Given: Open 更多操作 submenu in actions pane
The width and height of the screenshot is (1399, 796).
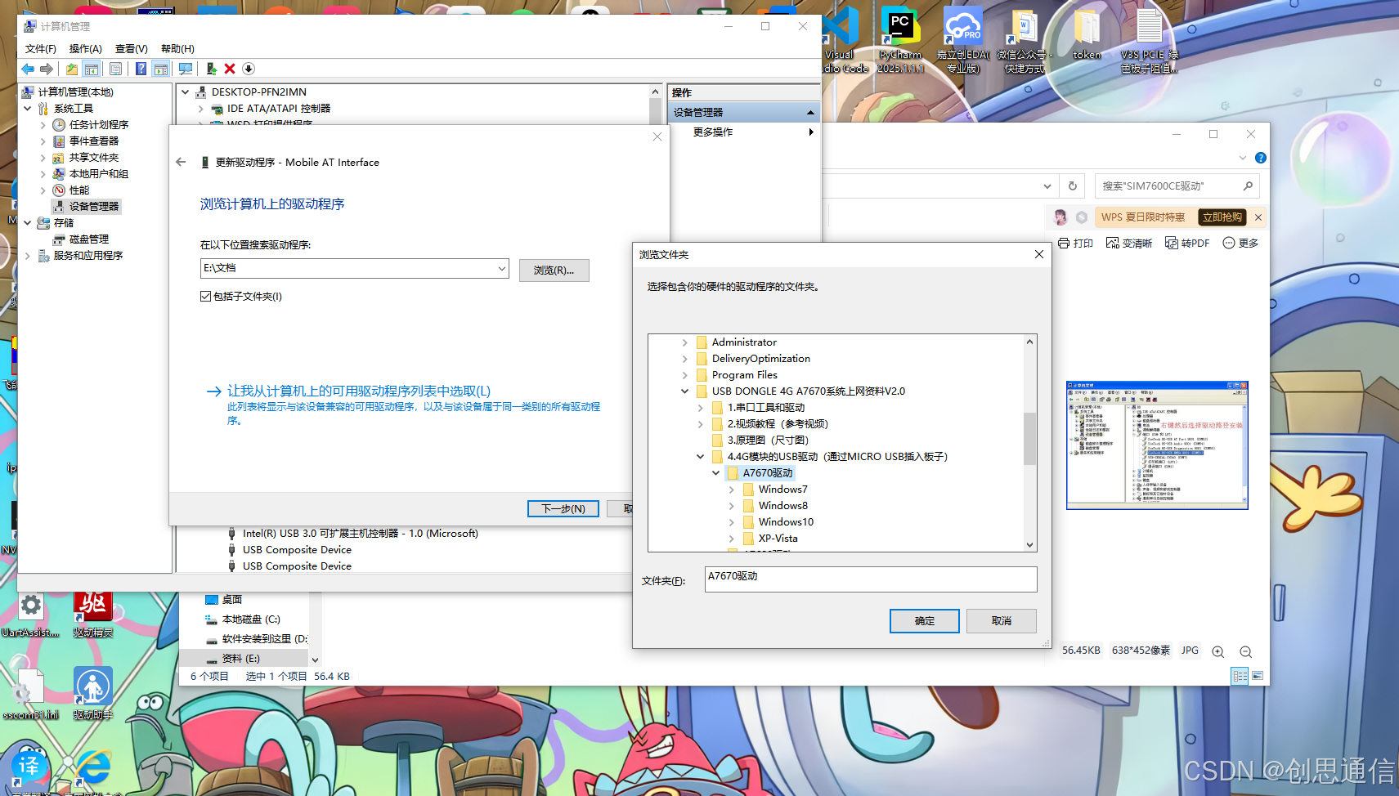Looking at the screenshot, I should [743, 132].
